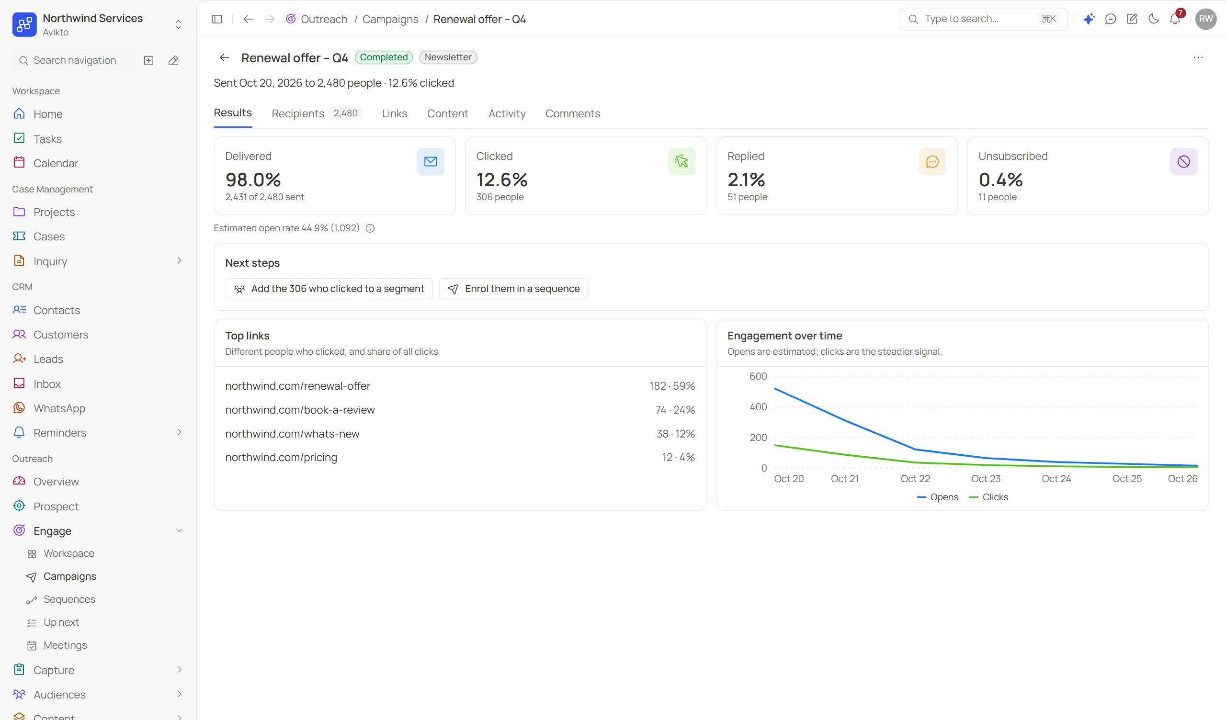Click the compose note icon in top bar

point(1132,19)
